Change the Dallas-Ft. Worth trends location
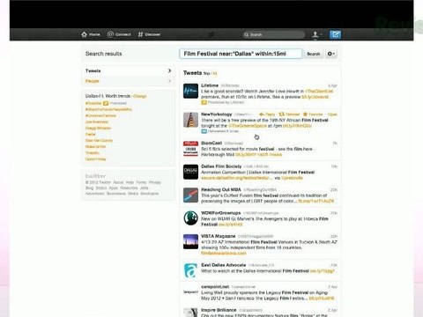The height and width of the screenshot is (317, 423). pos(140,96)
